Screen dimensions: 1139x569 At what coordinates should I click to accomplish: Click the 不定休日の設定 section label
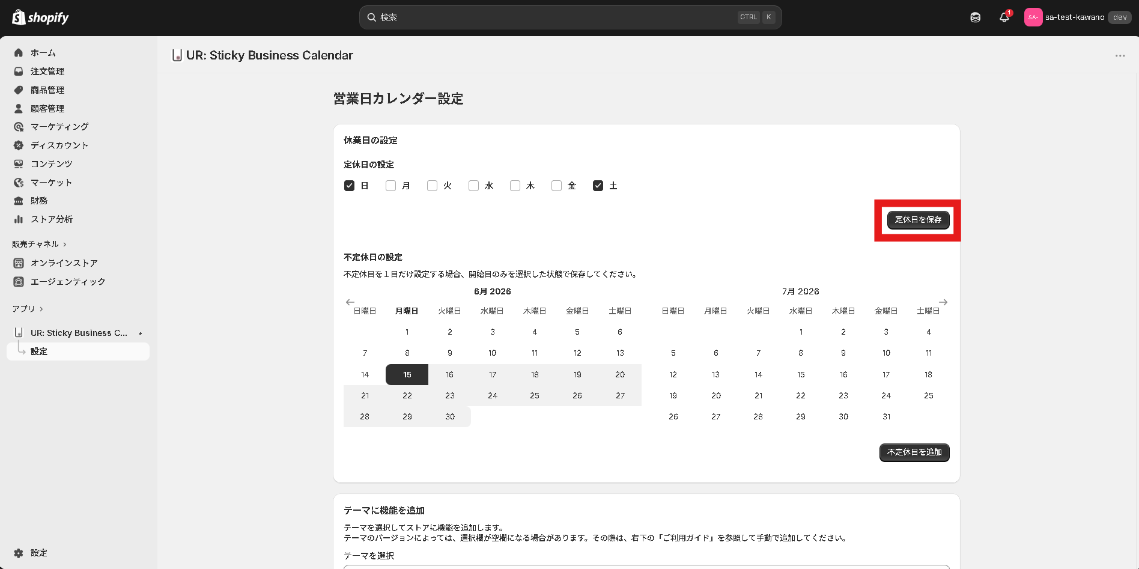tap(373, 257)
